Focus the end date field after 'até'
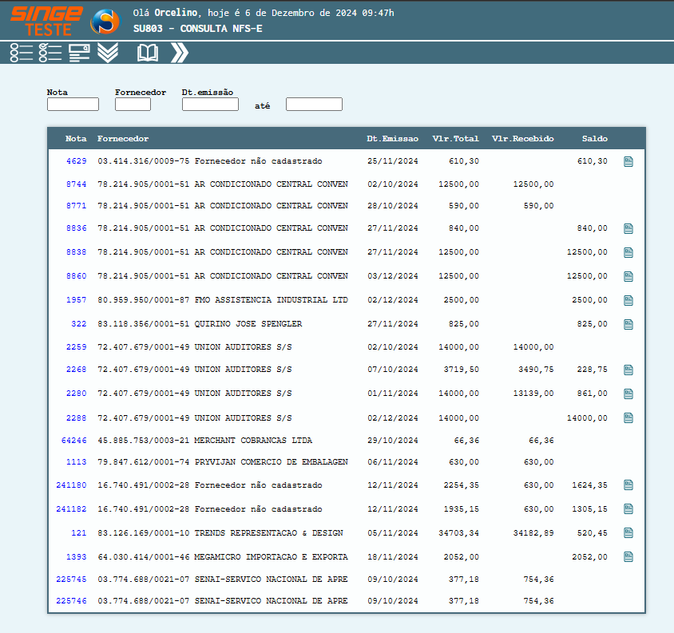The height and width of the screenshot is (633, 674). tap(314, 105)
